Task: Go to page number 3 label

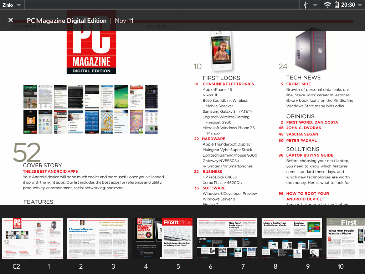Action: tap(113, 266)
